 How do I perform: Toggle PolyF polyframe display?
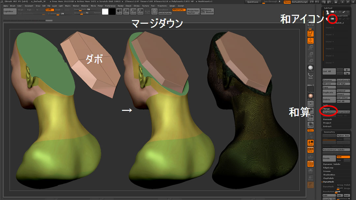[311, 164]
